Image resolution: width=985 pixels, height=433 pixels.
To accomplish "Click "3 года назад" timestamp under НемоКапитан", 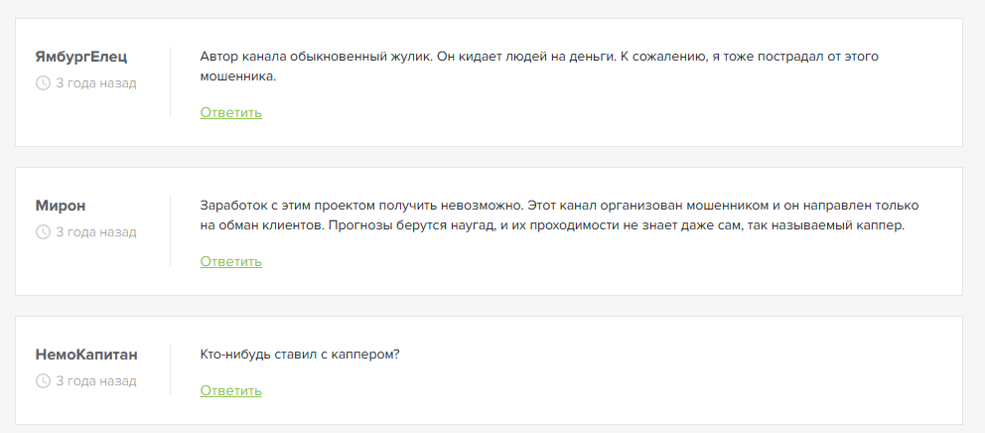I will 96,381.
